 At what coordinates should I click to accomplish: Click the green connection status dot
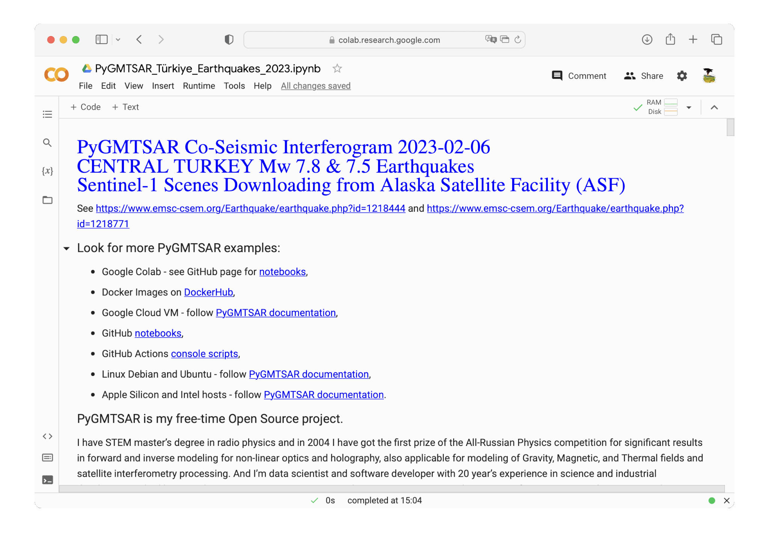point(712,500)
